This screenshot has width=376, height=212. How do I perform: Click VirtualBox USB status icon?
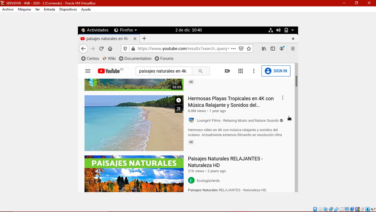pyautogui.click(x=336, y=209)
